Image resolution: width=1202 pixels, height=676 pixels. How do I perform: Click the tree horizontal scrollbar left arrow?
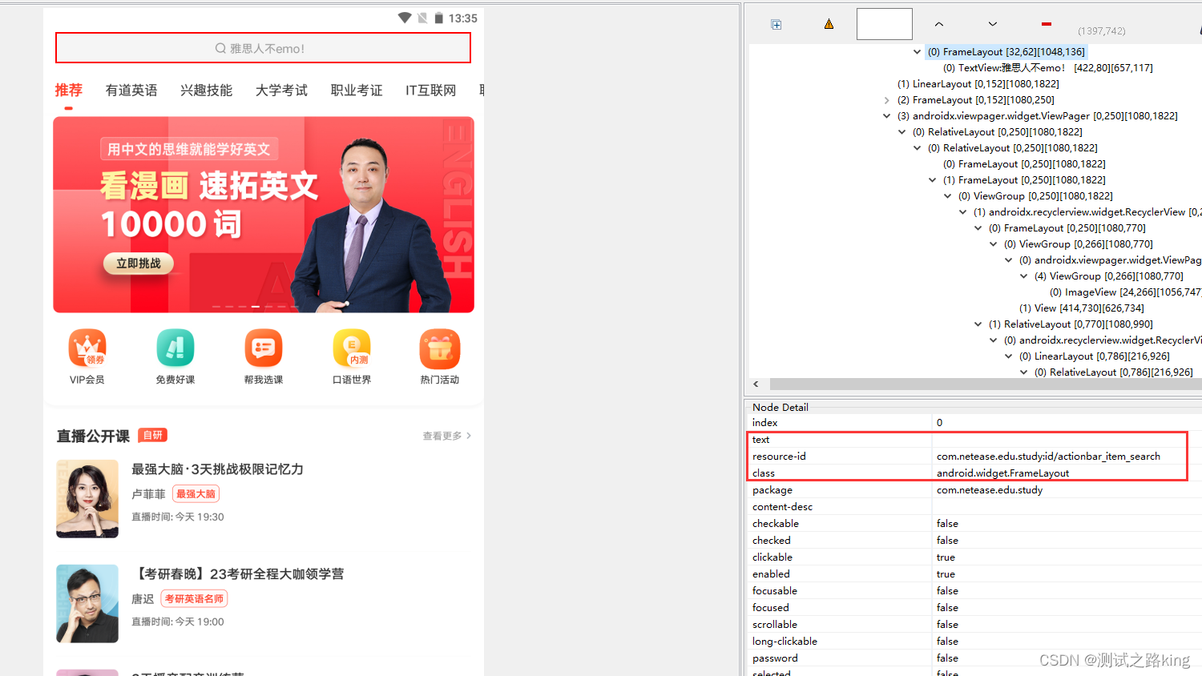pos(756,384)
